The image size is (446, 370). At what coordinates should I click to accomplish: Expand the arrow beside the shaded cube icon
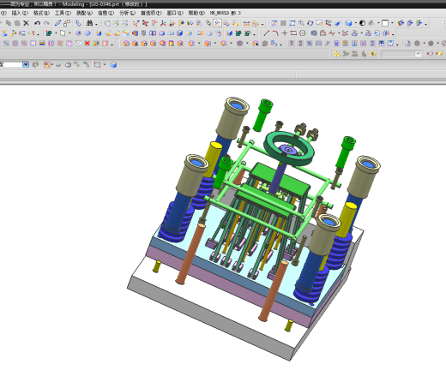(x=356, y=23)
